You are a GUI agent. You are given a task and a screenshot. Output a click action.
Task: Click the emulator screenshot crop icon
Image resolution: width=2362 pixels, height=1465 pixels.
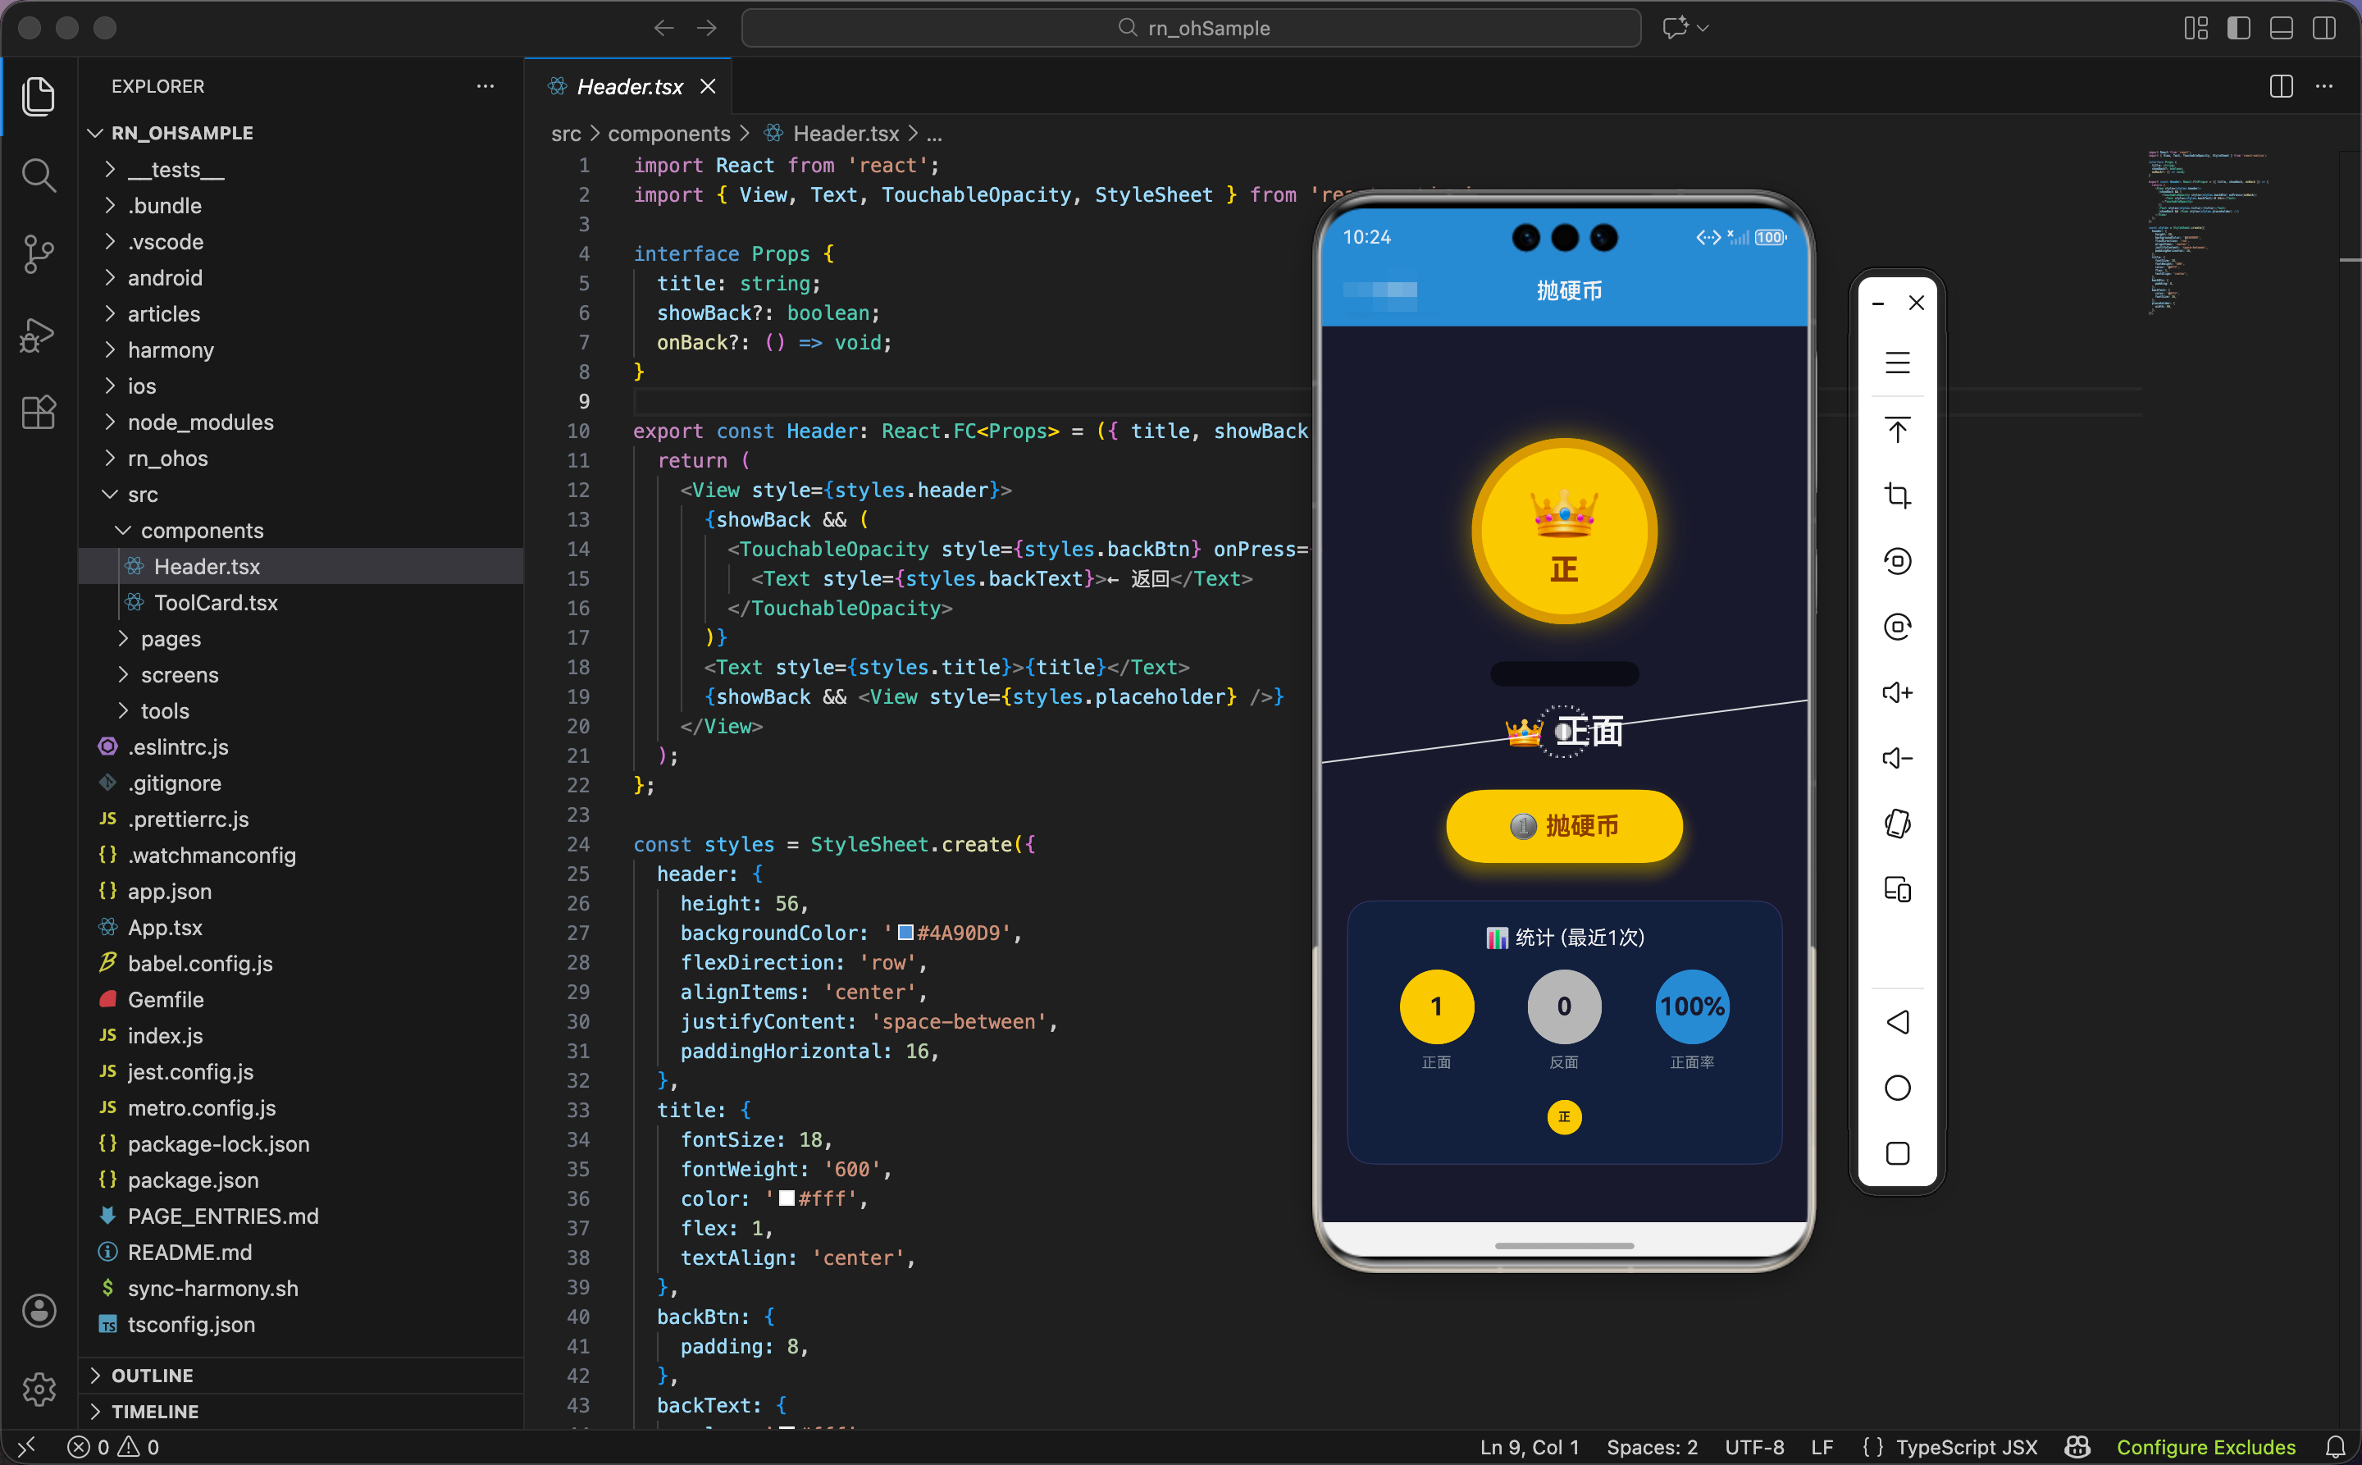point(1897,496)
